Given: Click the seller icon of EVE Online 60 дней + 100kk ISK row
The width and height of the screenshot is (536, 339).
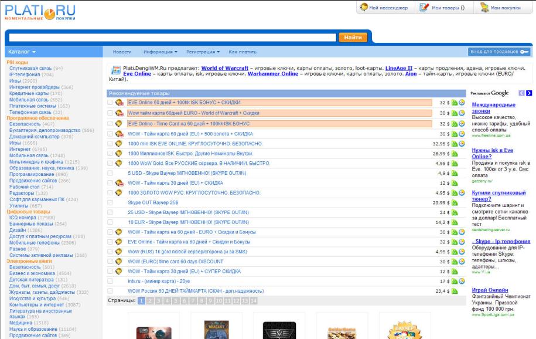Looking at the screenshot, I should pos(119,103).
